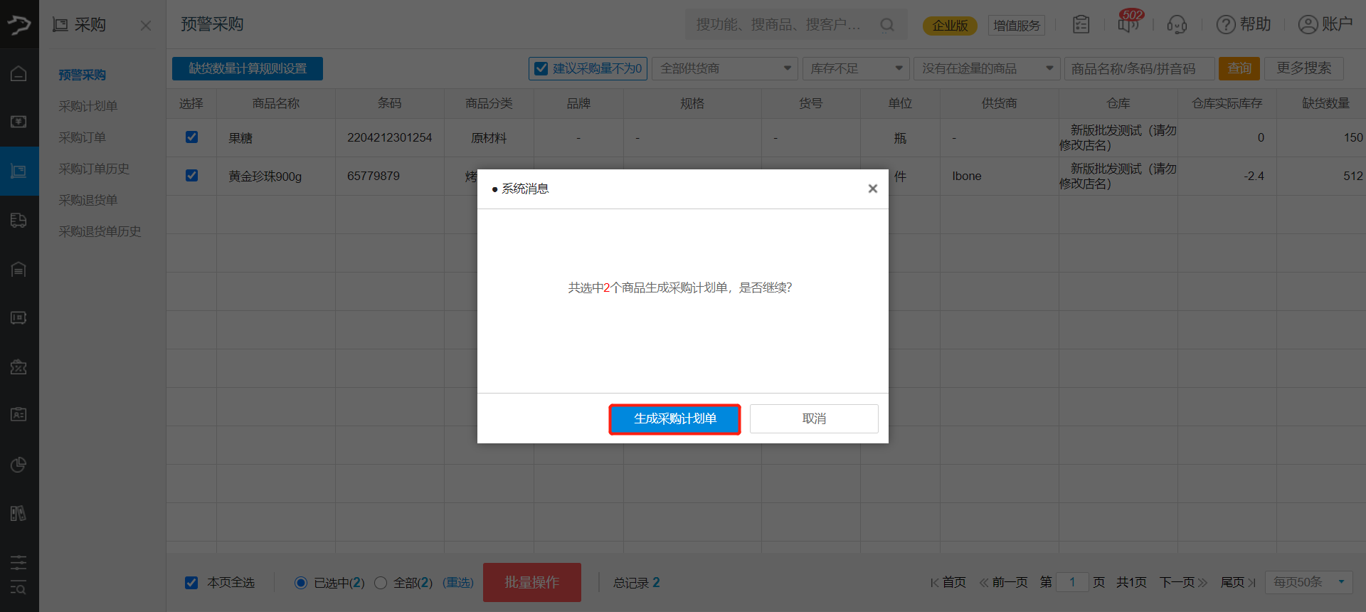Open 帮助 help icon
The image size is (1366, 612).
(x=1243, y=25)
